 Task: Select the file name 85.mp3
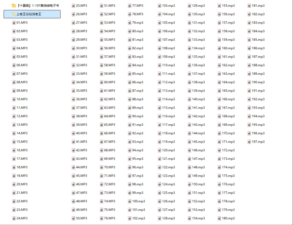[138, 74]
